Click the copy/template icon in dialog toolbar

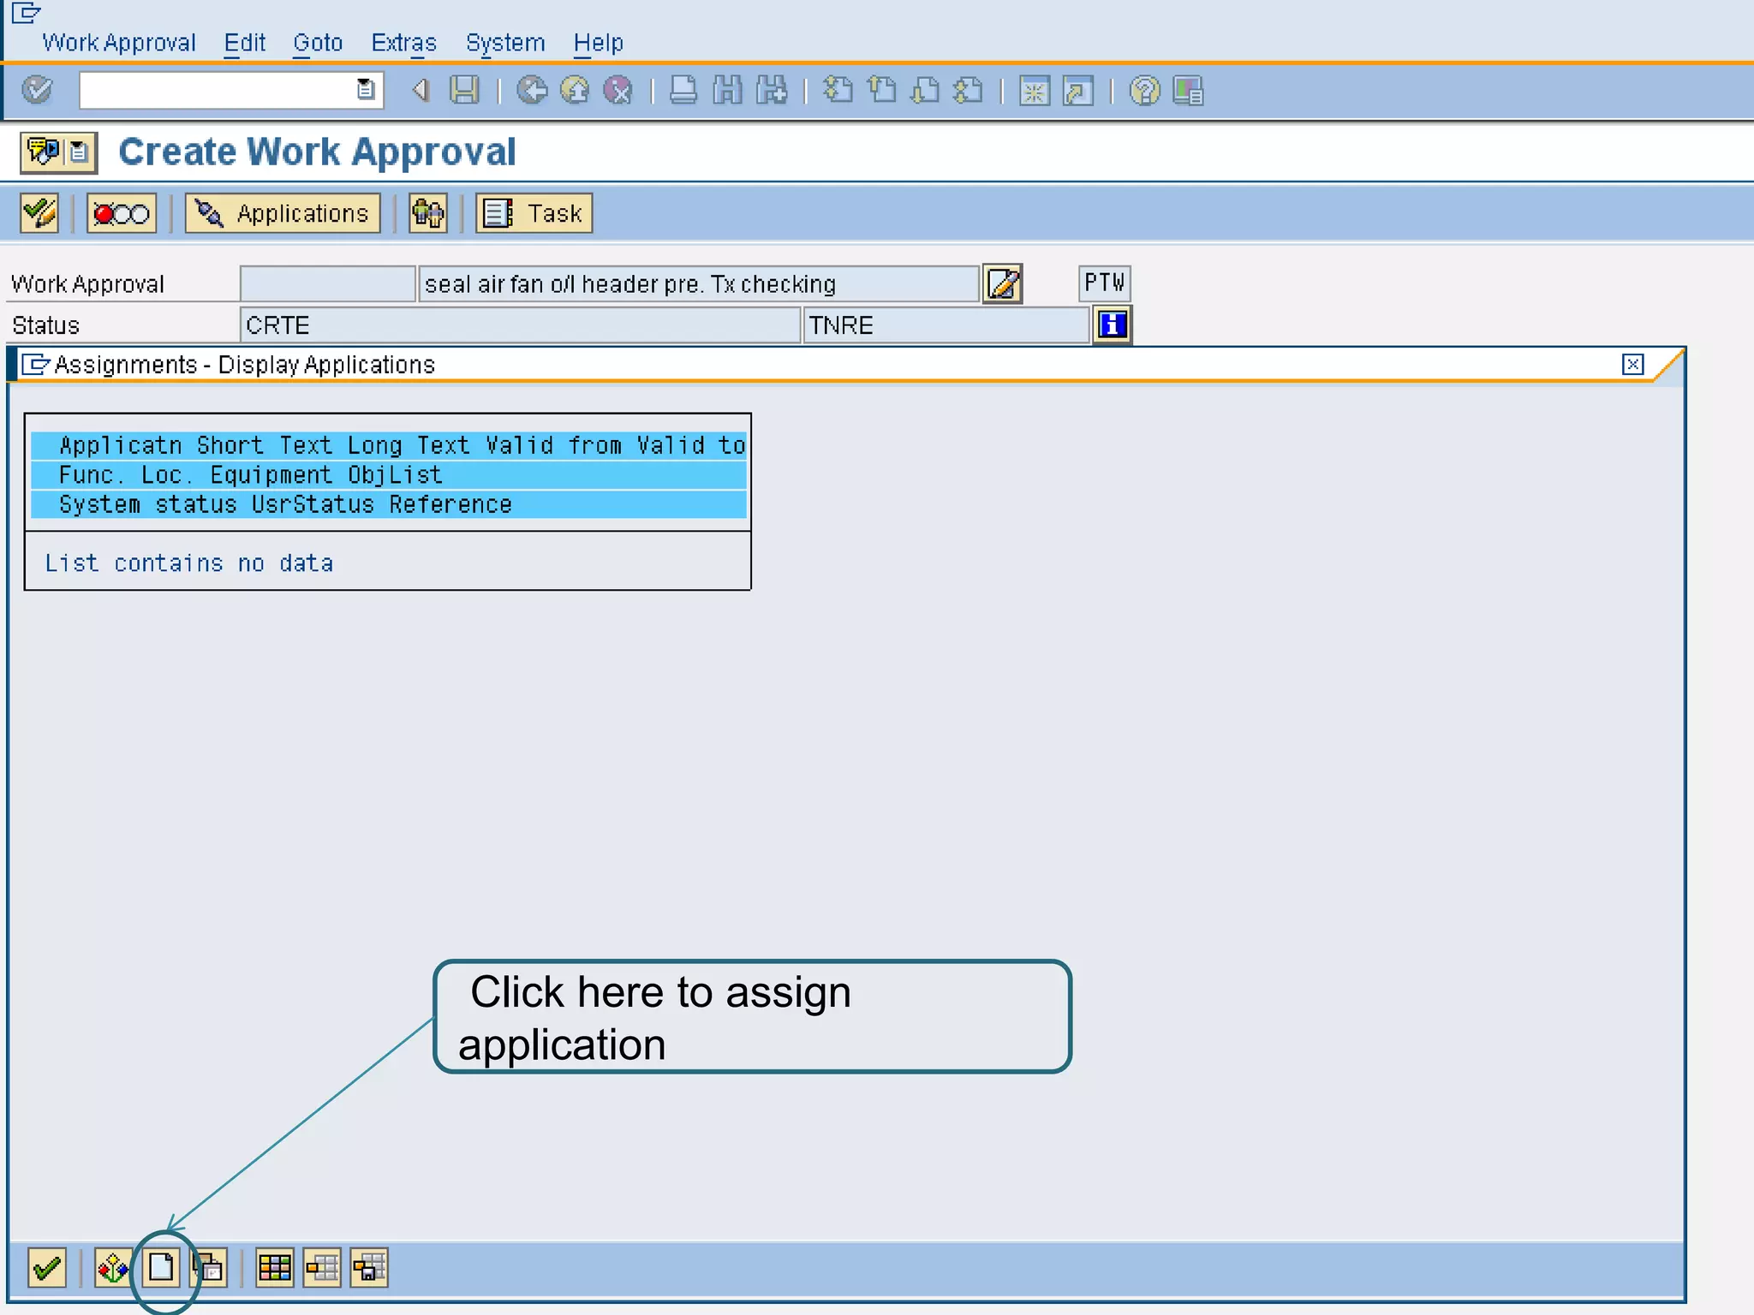click(x=209, y=1268)
